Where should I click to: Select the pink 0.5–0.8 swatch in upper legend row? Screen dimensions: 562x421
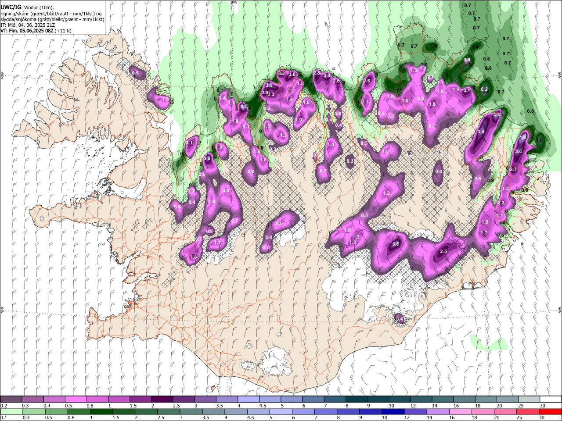tap(76, 400)
